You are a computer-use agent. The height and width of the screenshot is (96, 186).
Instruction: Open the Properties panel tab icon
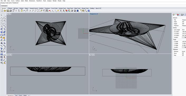point(174,15)
